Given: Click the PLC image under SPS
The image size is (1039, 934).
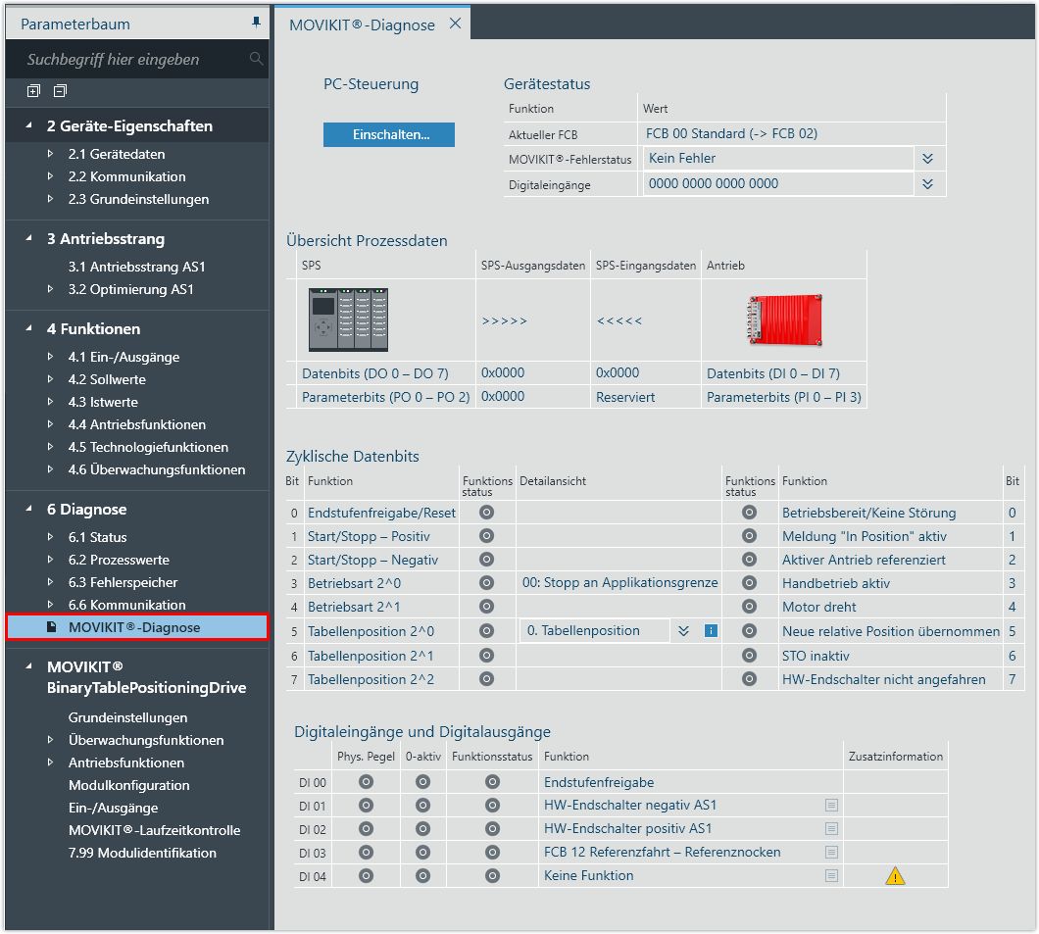Looking at the screenshot, I should 348,320.
